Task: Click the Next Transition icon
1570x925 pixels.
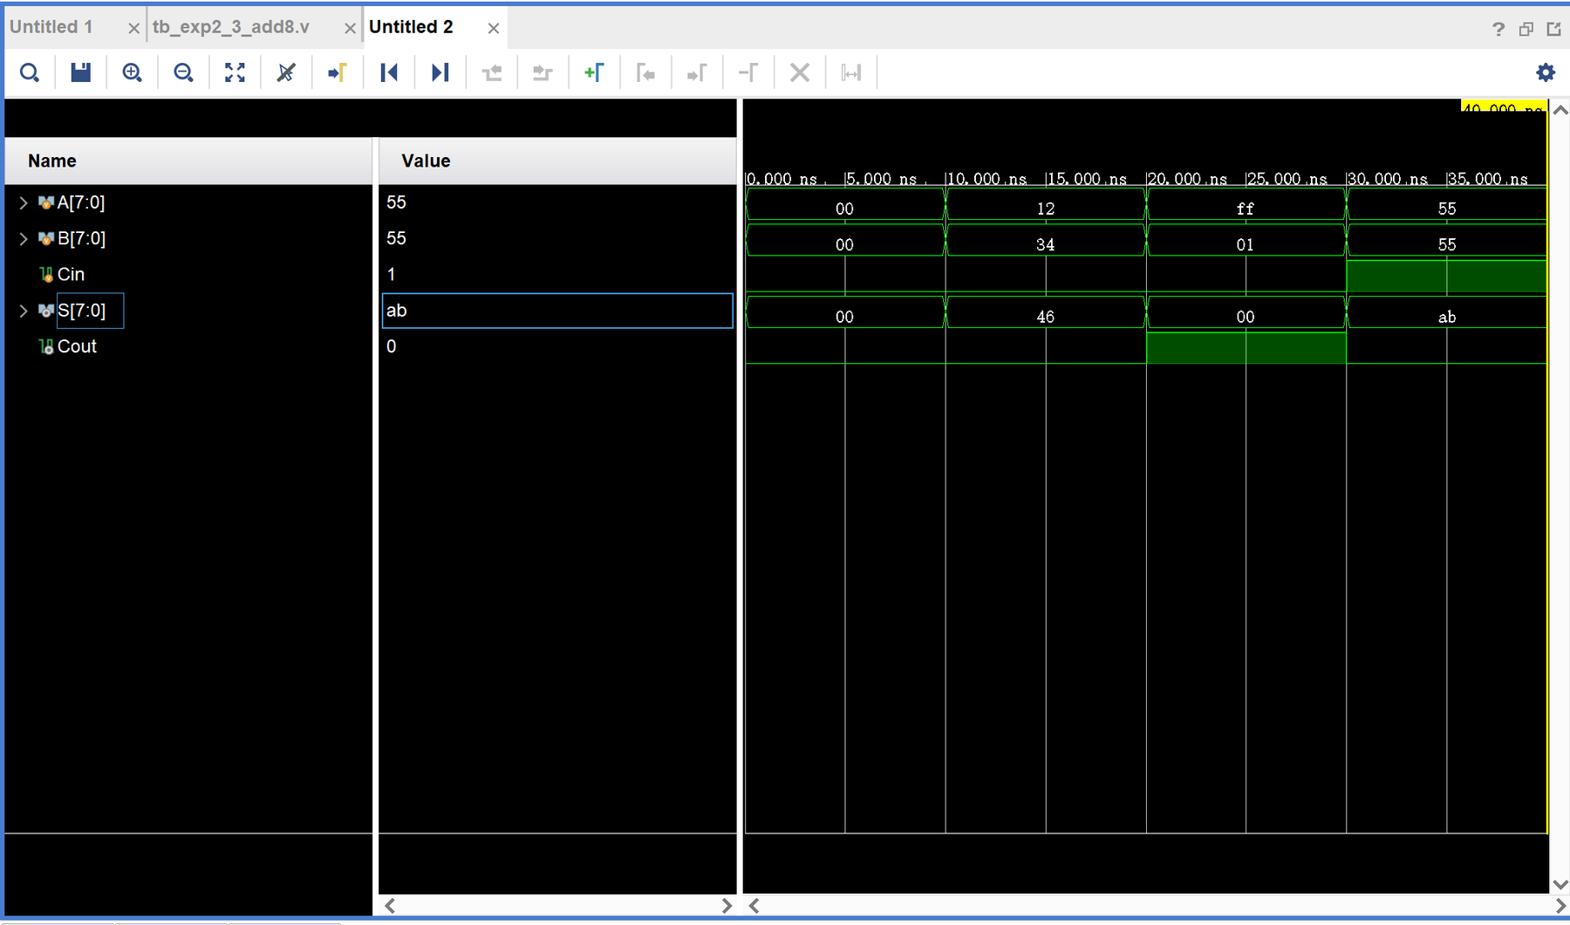Action: (543, 72)
